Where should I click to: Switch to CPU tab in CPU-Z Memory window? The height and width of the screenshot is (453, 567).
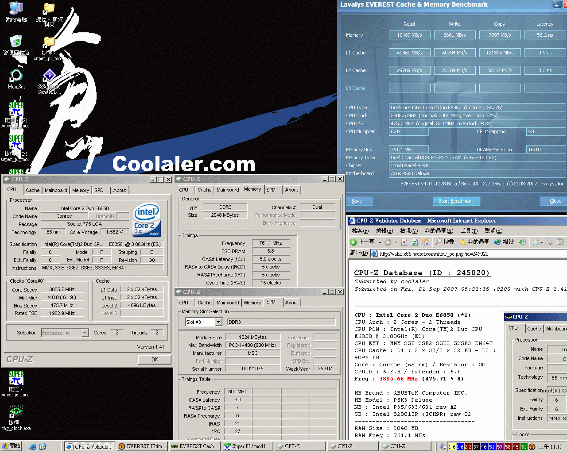184,190
